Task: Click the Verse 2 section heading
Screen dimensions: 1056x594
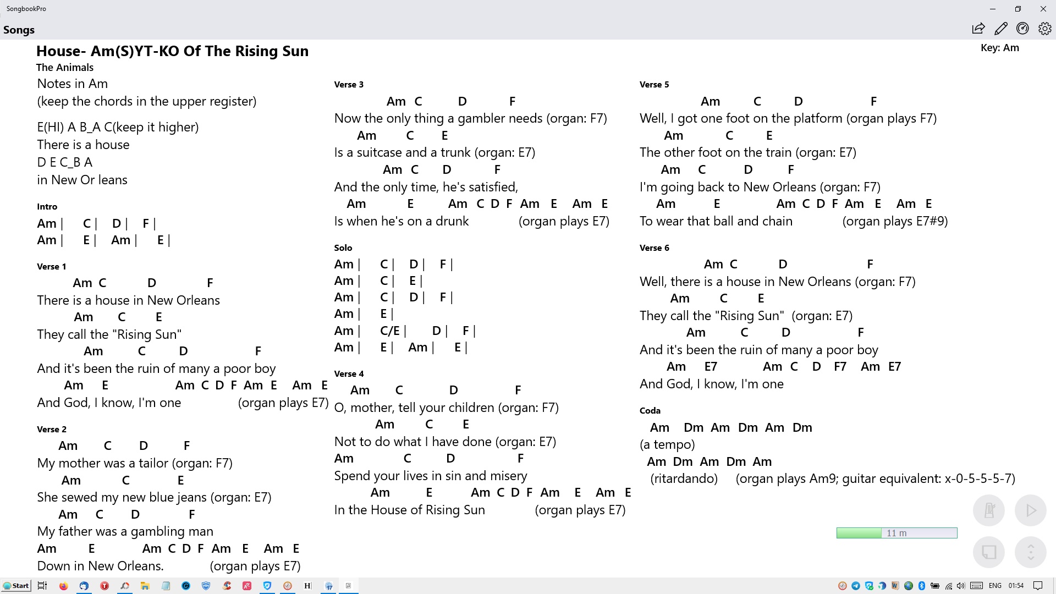Action: click(x=51, y=430)
